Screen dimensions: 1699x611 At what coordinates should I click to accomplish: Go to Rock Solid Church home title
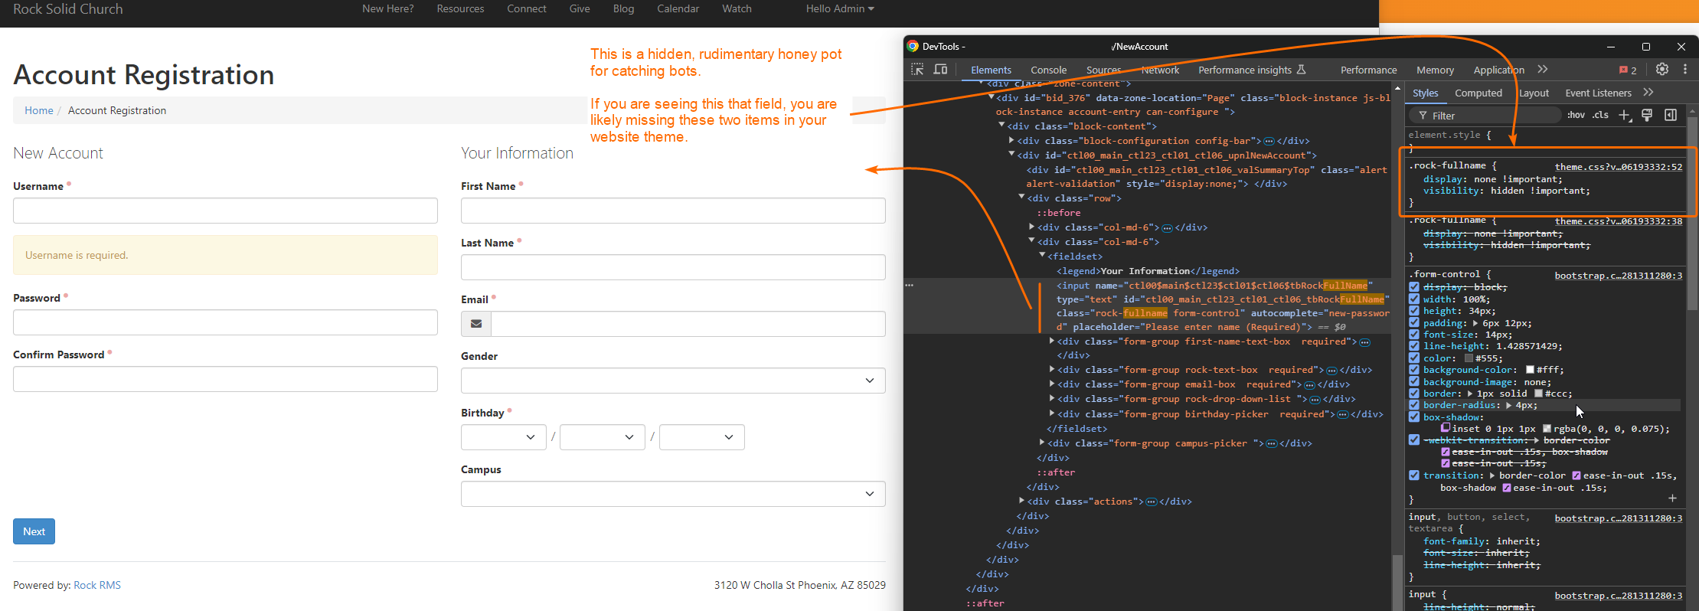tap(67, 9)
